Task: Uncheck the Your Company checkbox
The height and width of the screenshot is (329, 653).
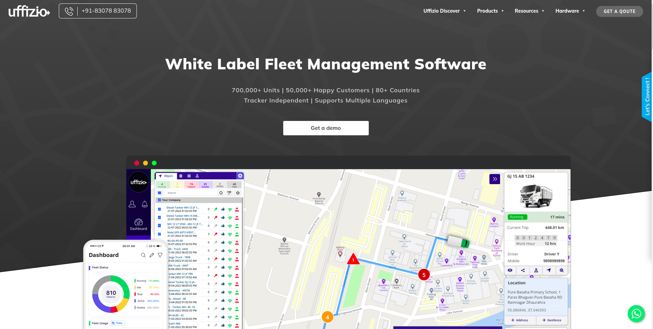Action: (x=159, y=200)
